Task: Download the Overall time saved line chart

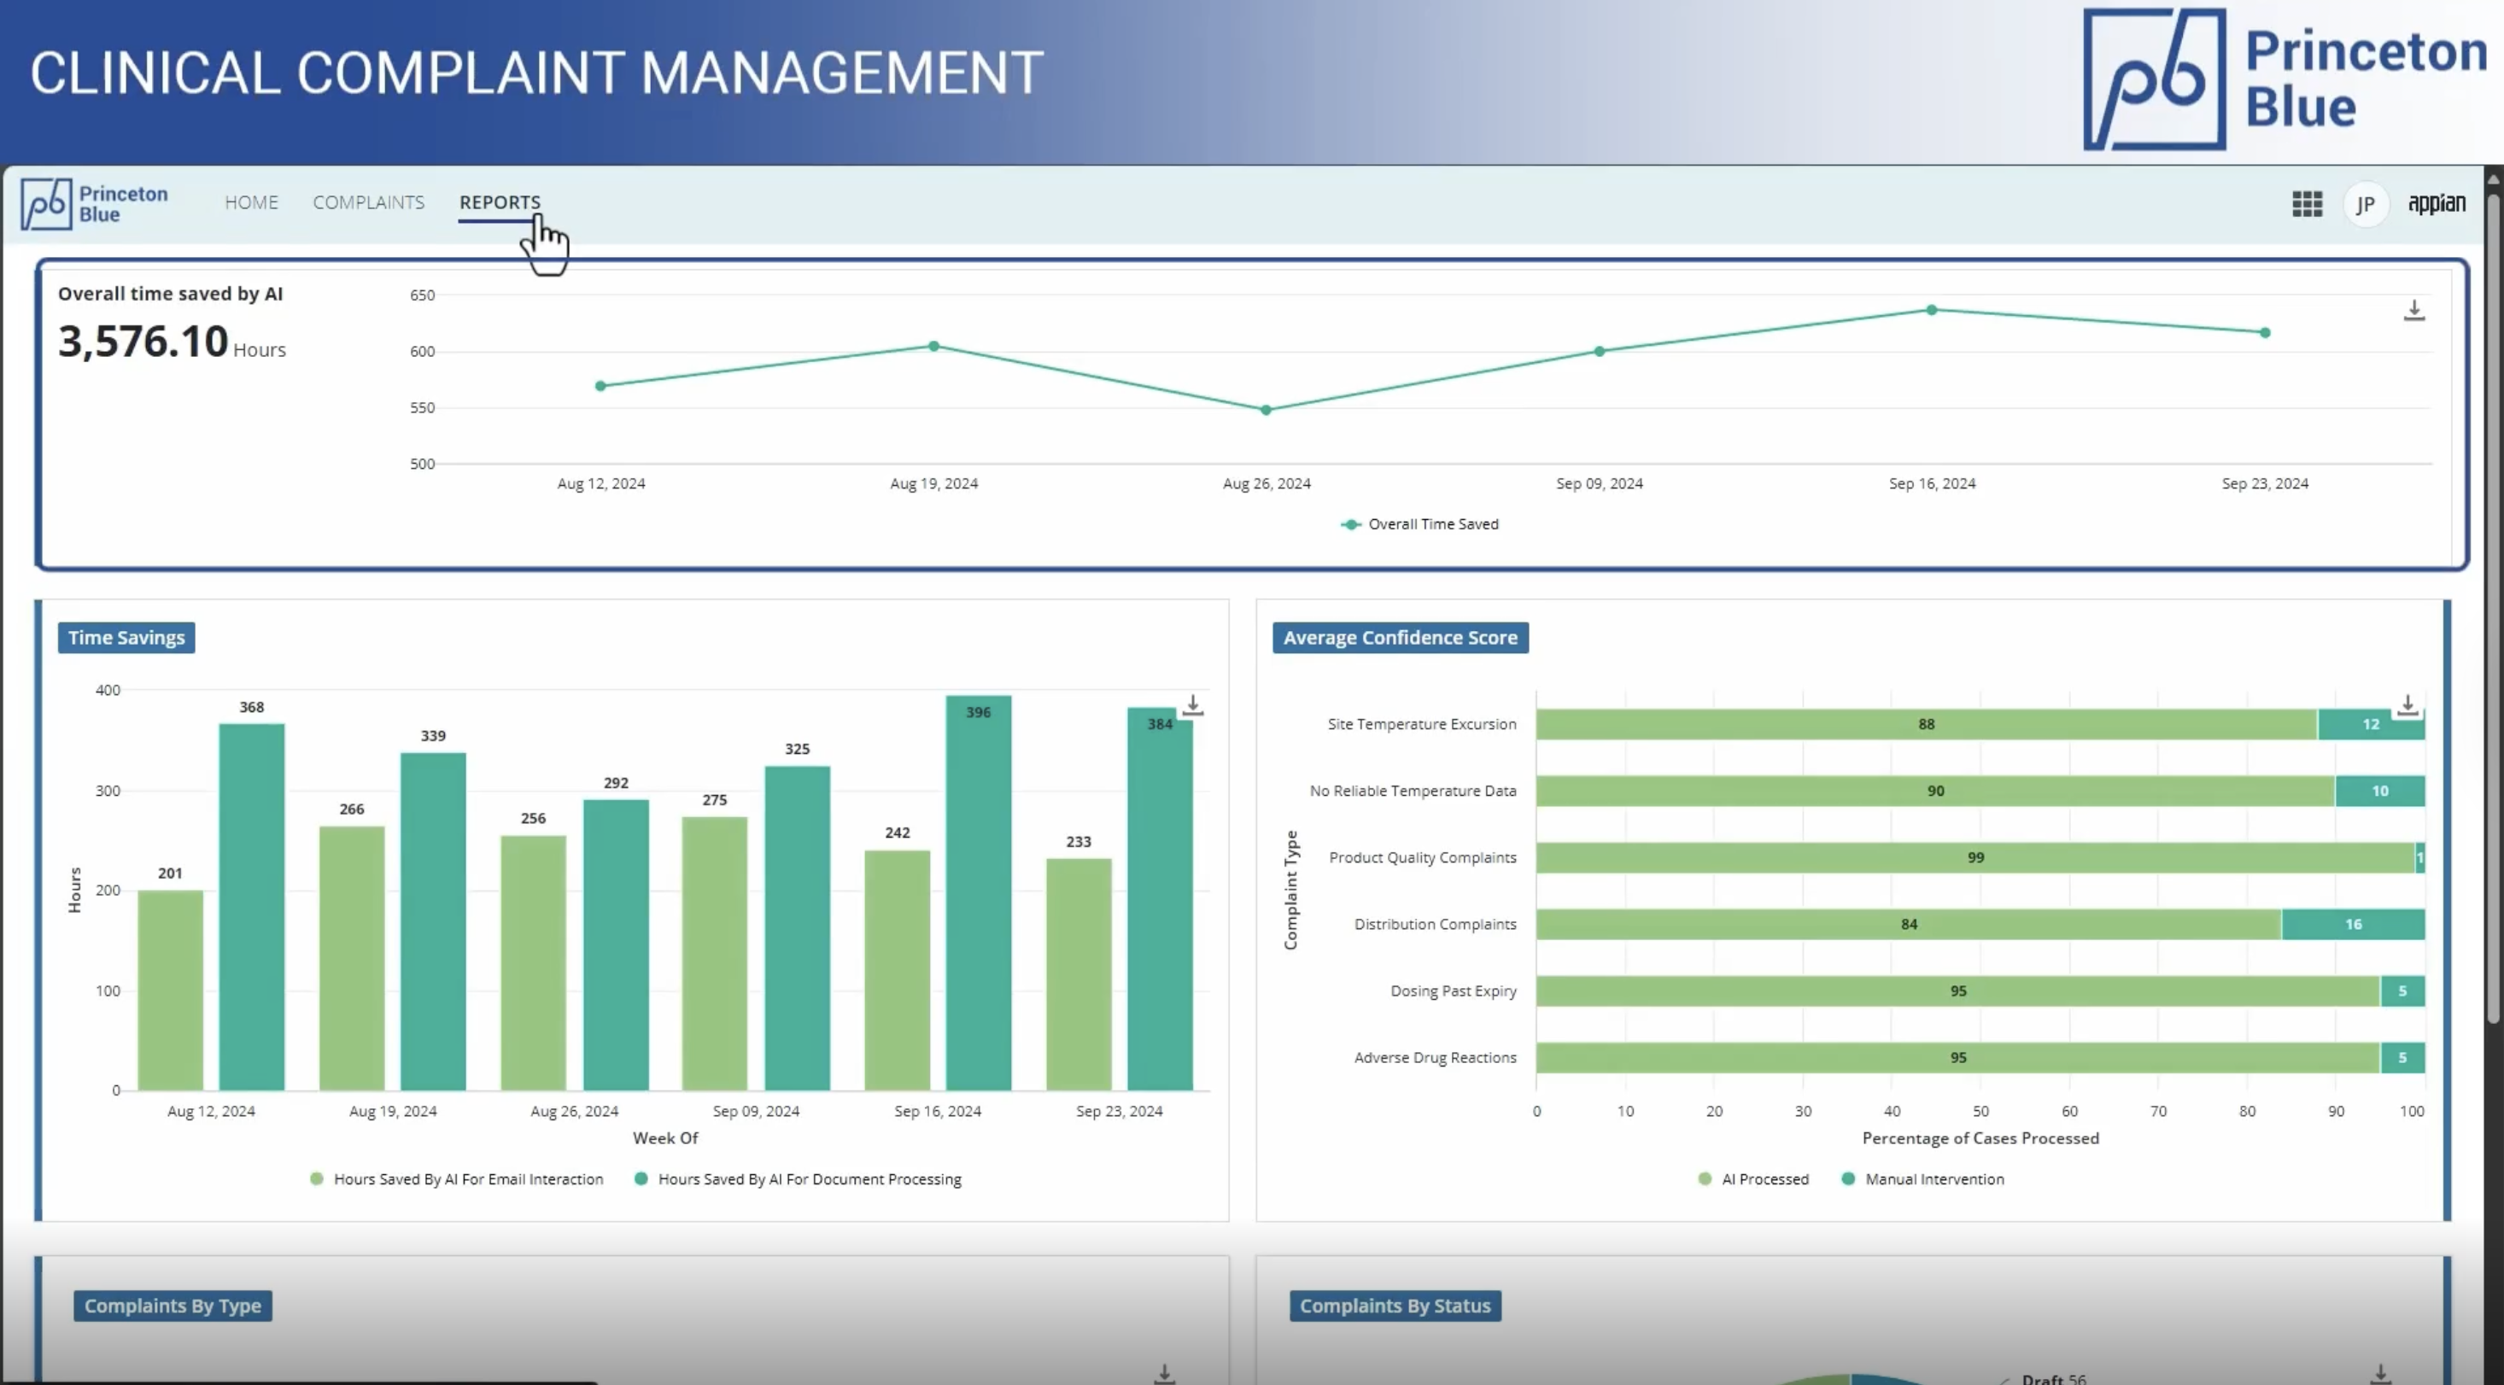Action: click(x=2413, y=310)
